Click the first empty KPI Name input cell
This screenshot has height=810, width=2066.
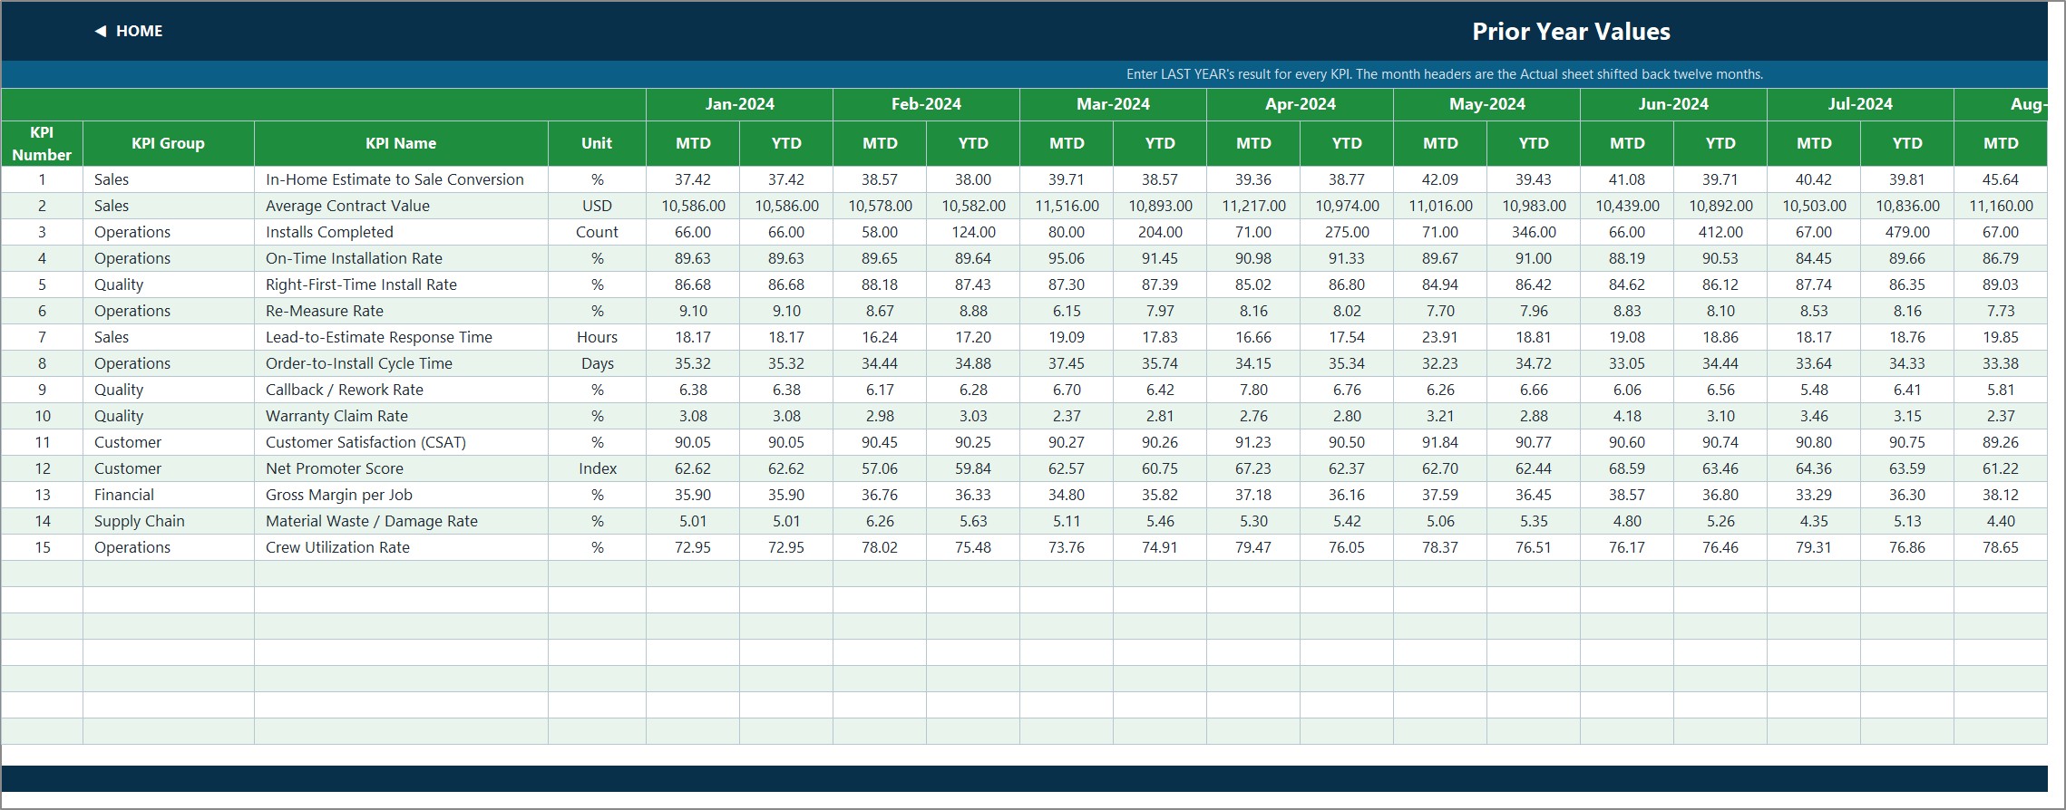401,574
